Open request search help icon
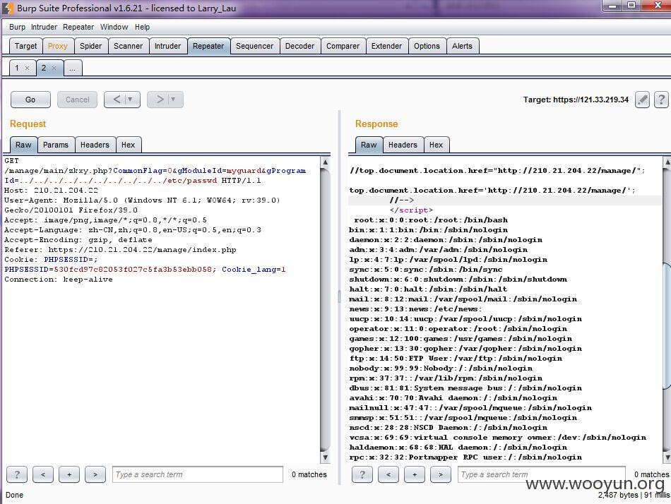 [x=17, y=474]
